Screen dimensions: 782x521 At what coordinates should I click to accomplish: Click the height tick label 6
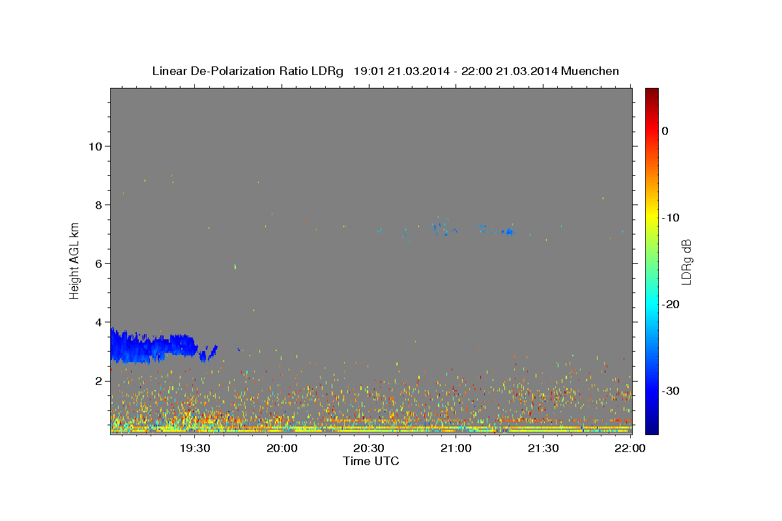tap(98, 263)
